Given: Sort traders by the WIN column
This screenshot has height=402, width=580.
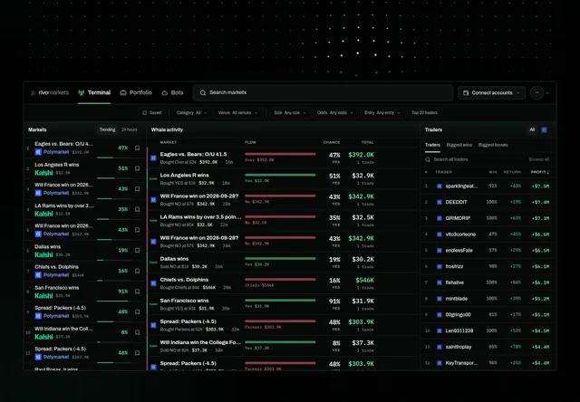Looking at the screenshot, I should [x=493, y=172].
